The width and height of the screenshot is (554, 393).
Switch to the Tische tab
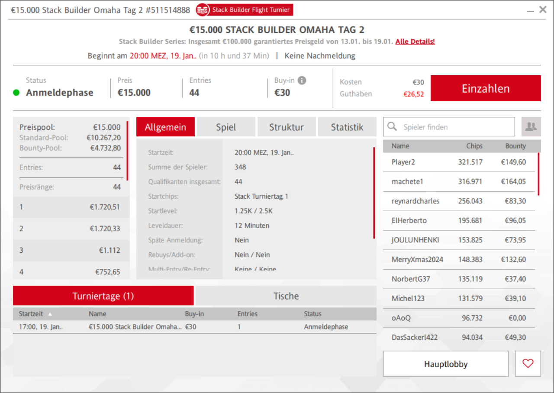[x=286, y=296]
